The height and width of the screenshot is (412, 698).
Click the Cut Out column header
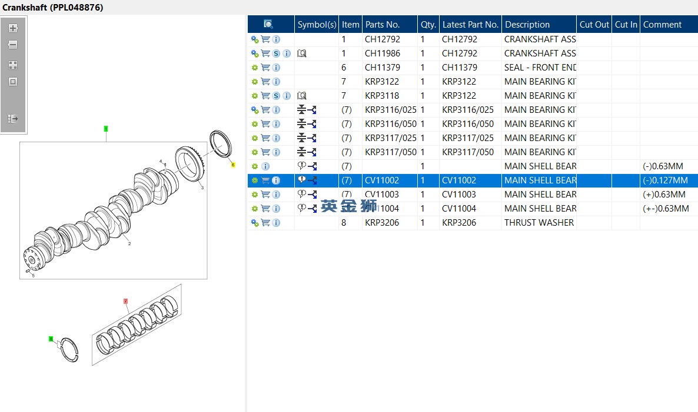point(594,25)
